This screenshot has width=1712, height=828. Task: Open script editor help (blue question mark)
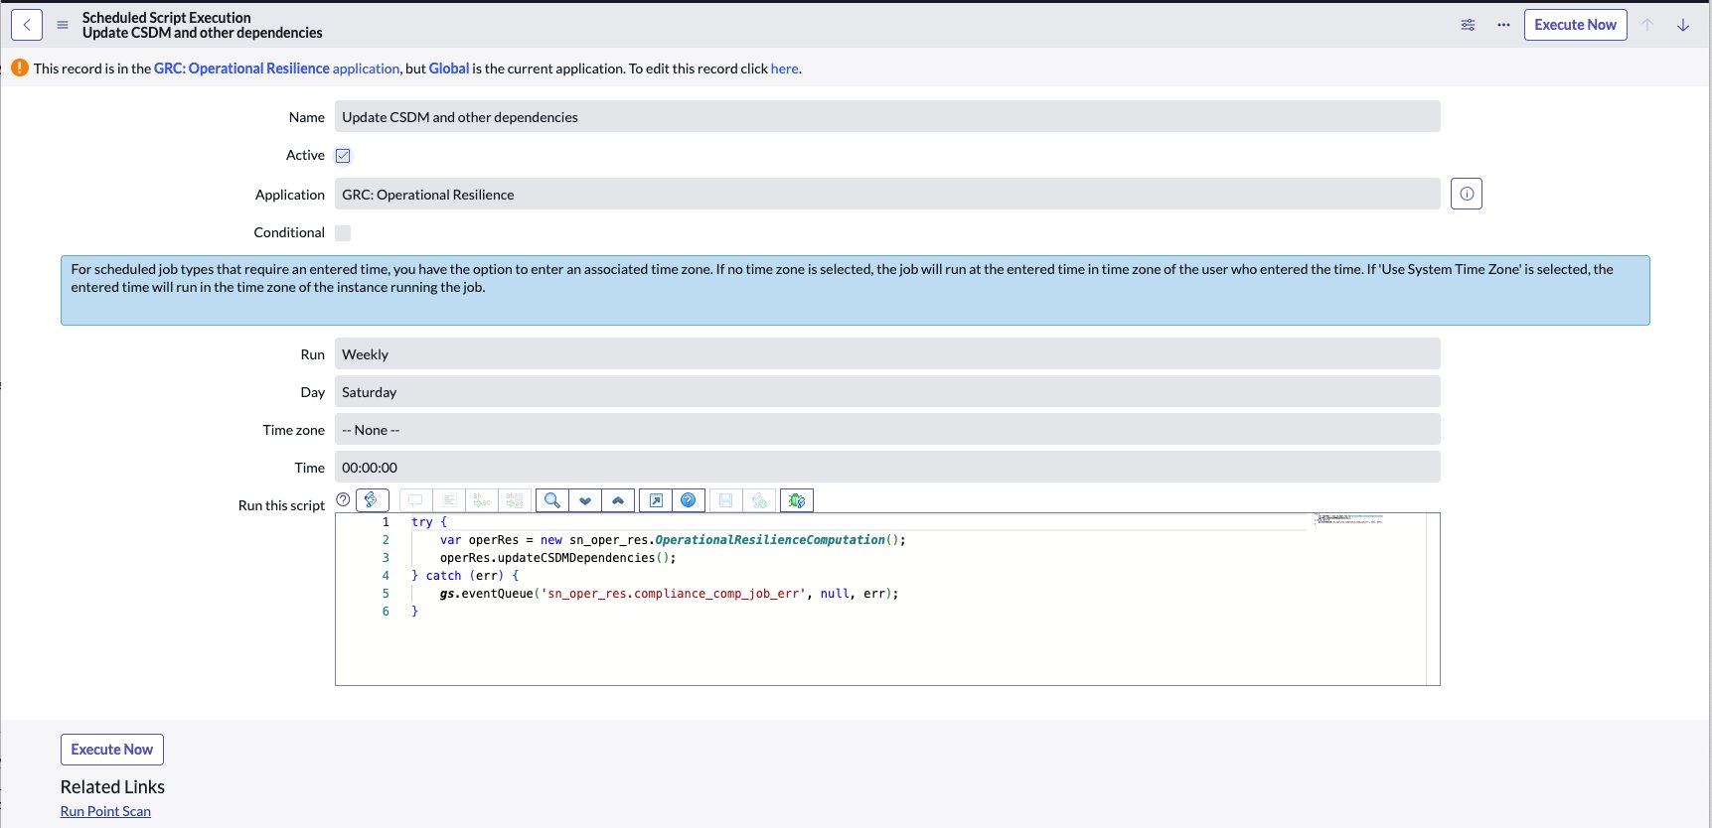(689, 500)
